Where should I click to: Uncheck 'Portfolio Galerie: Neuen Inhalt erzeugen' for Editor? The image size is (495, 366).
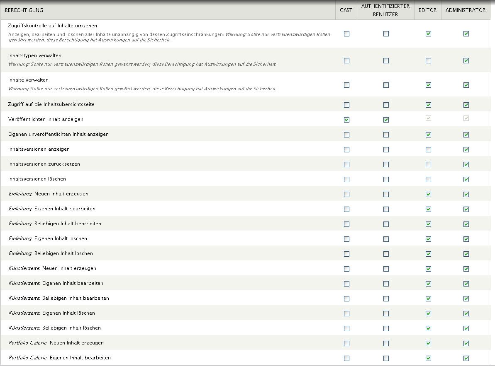coord(428,344)
